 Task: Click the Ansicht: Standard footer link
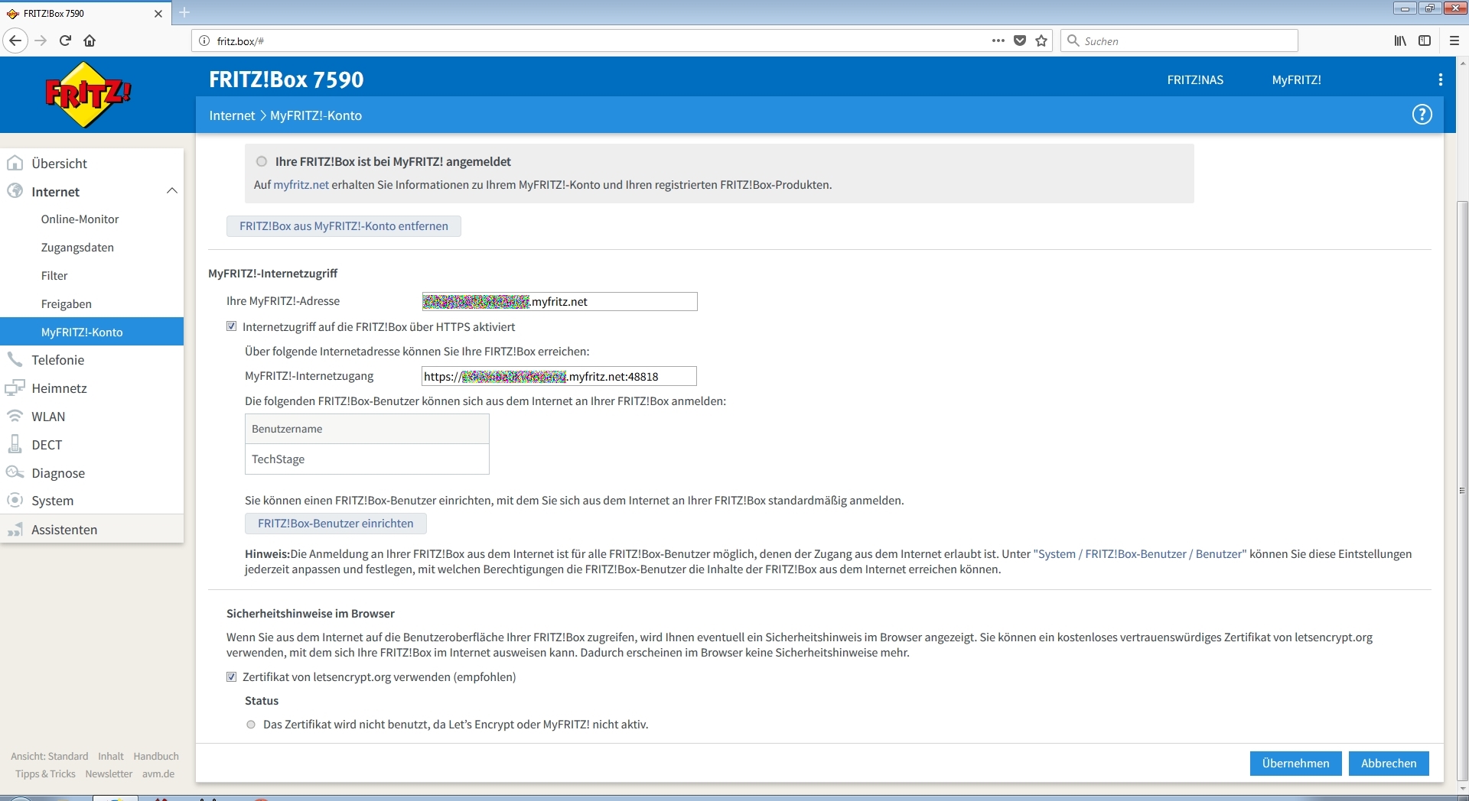(x=49, y=756)
